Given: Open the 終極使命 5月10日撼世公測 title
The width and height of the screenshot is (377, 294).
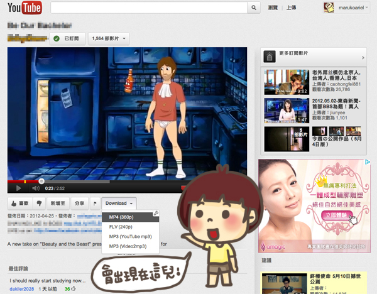Looking at the screenshot, I should (x=336, y=279).
